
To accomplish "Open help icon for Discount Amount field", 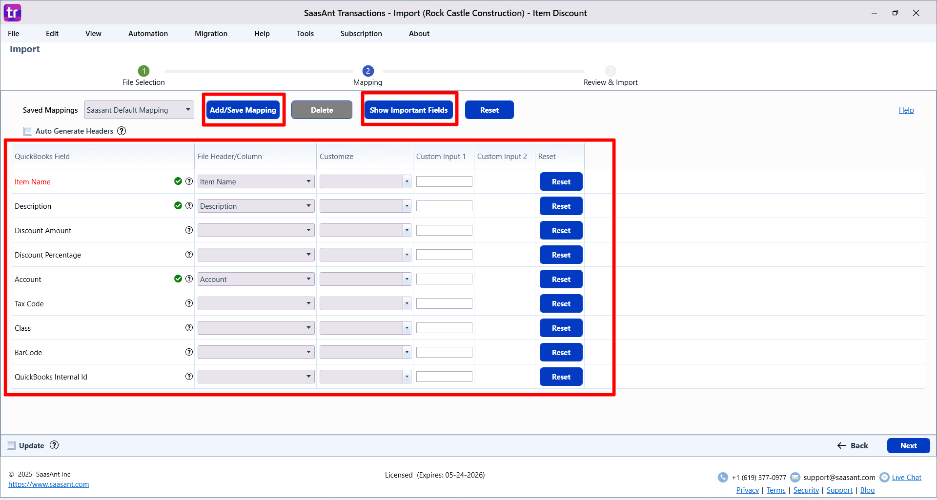I will [x=189, y=230].
